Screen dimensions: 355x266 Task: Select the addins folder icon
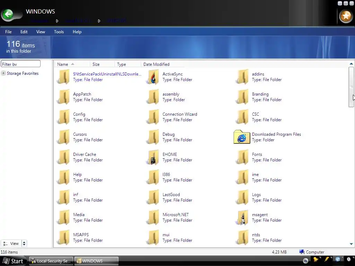click(243, 77)
